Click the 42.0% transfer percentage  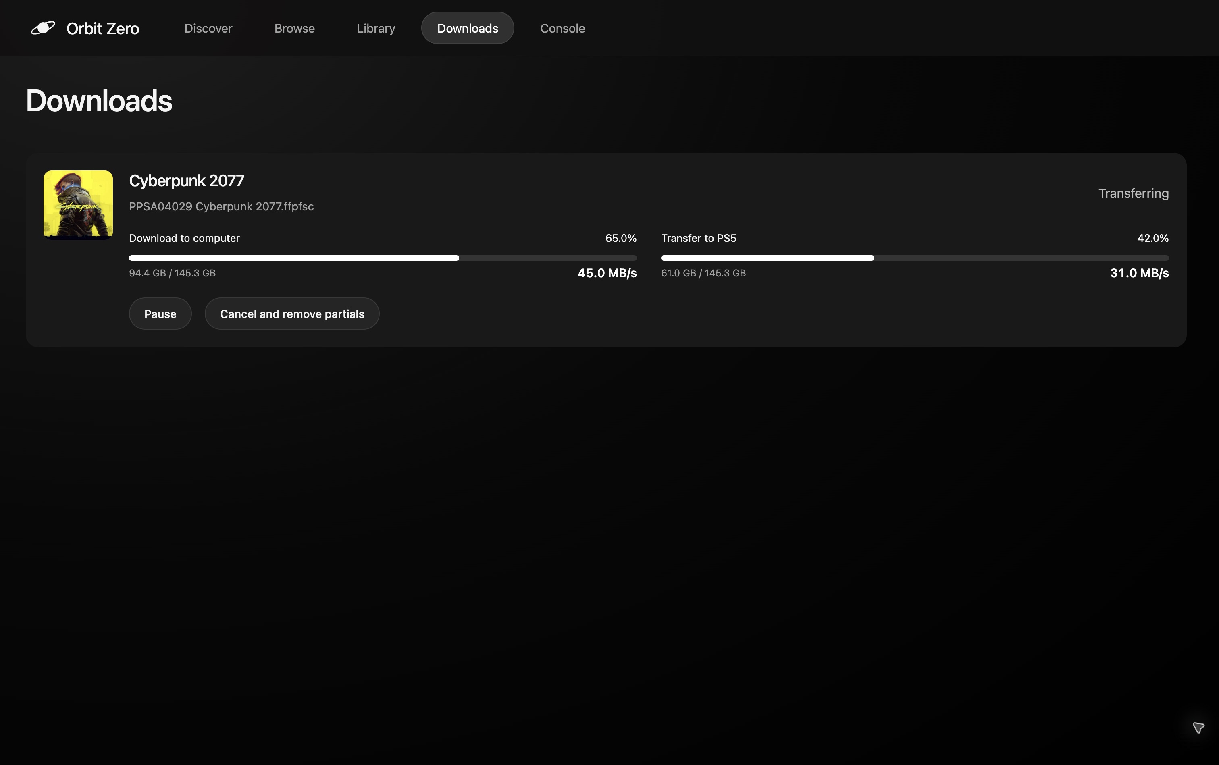1153,238
